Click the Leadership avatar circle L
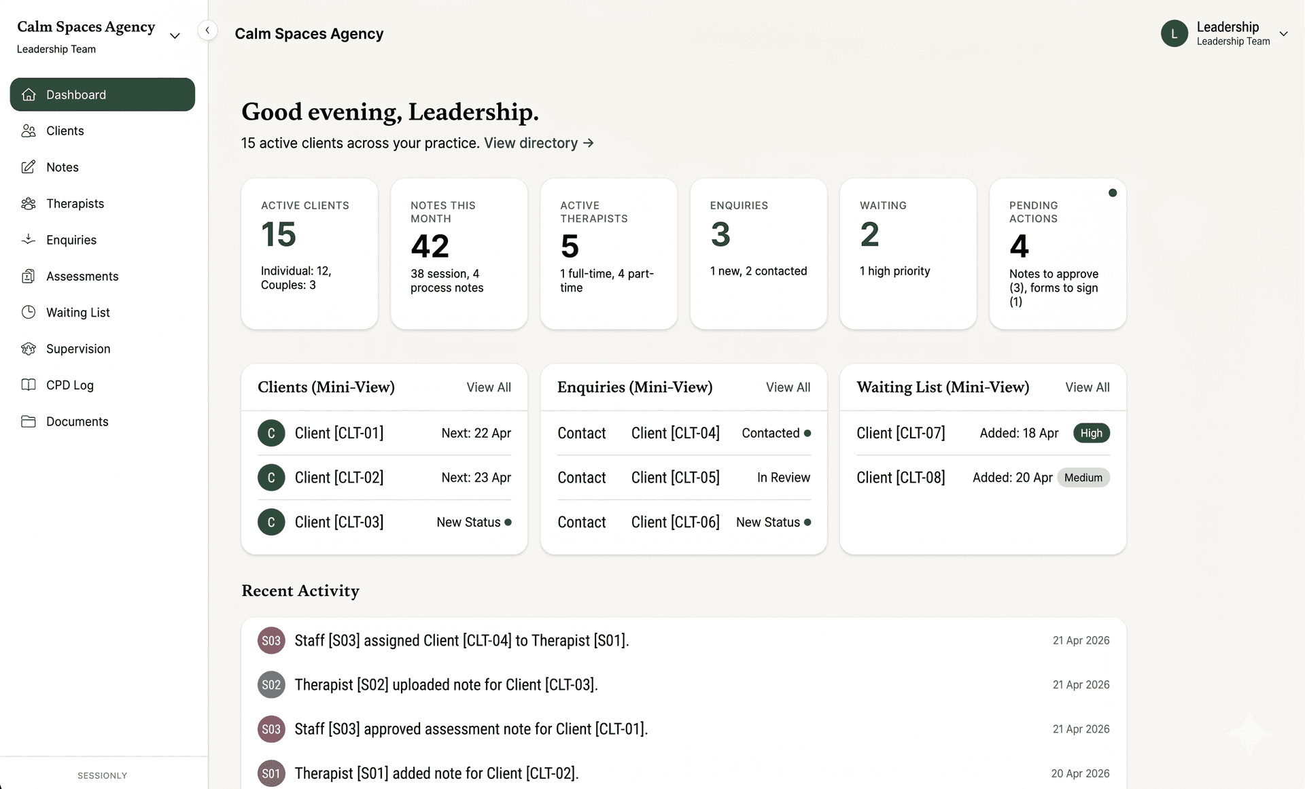The height and width of the screenshot is (789, 1305). (1174, 33)
